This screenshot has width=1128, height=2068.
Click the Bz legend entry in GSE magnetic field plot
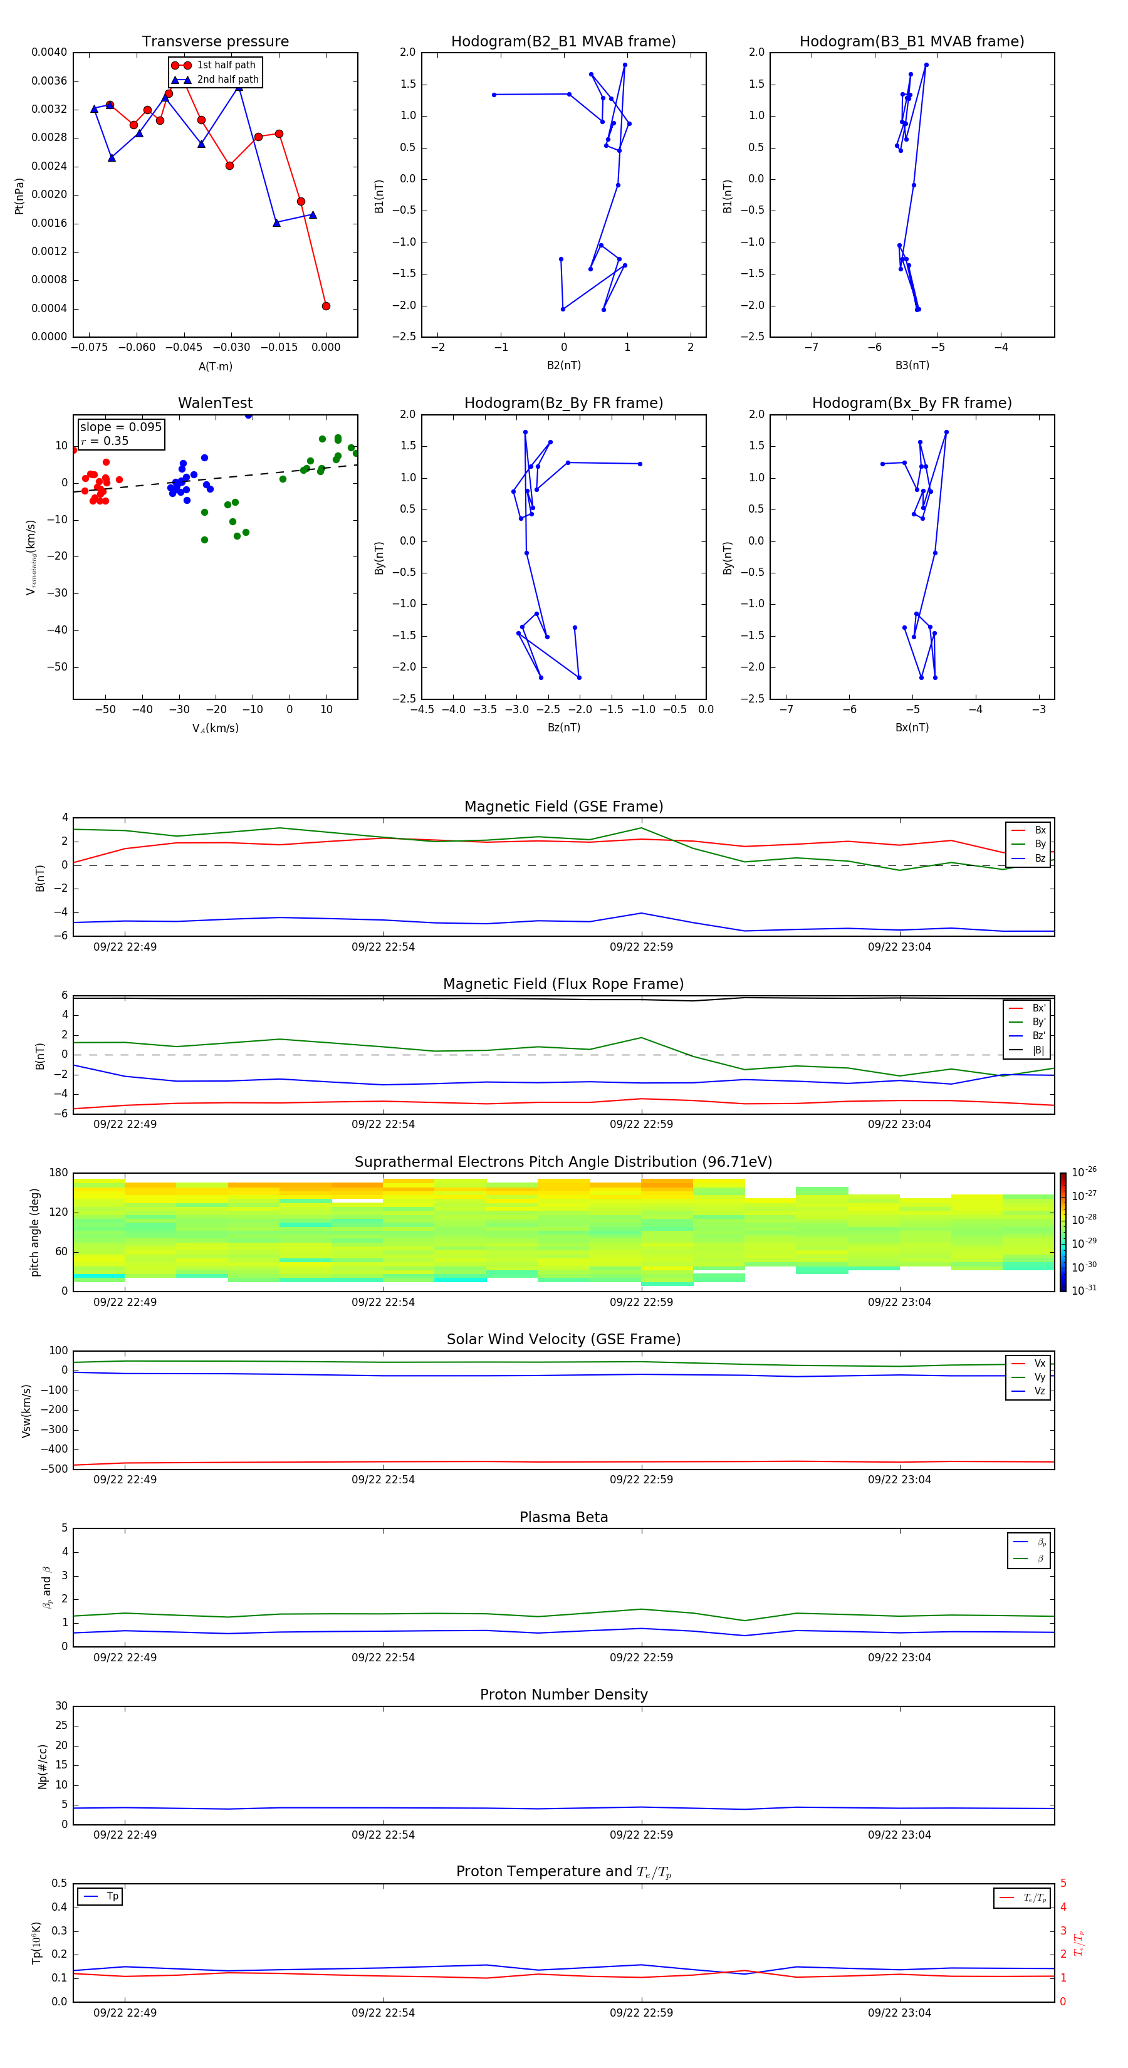point(1028,858)
